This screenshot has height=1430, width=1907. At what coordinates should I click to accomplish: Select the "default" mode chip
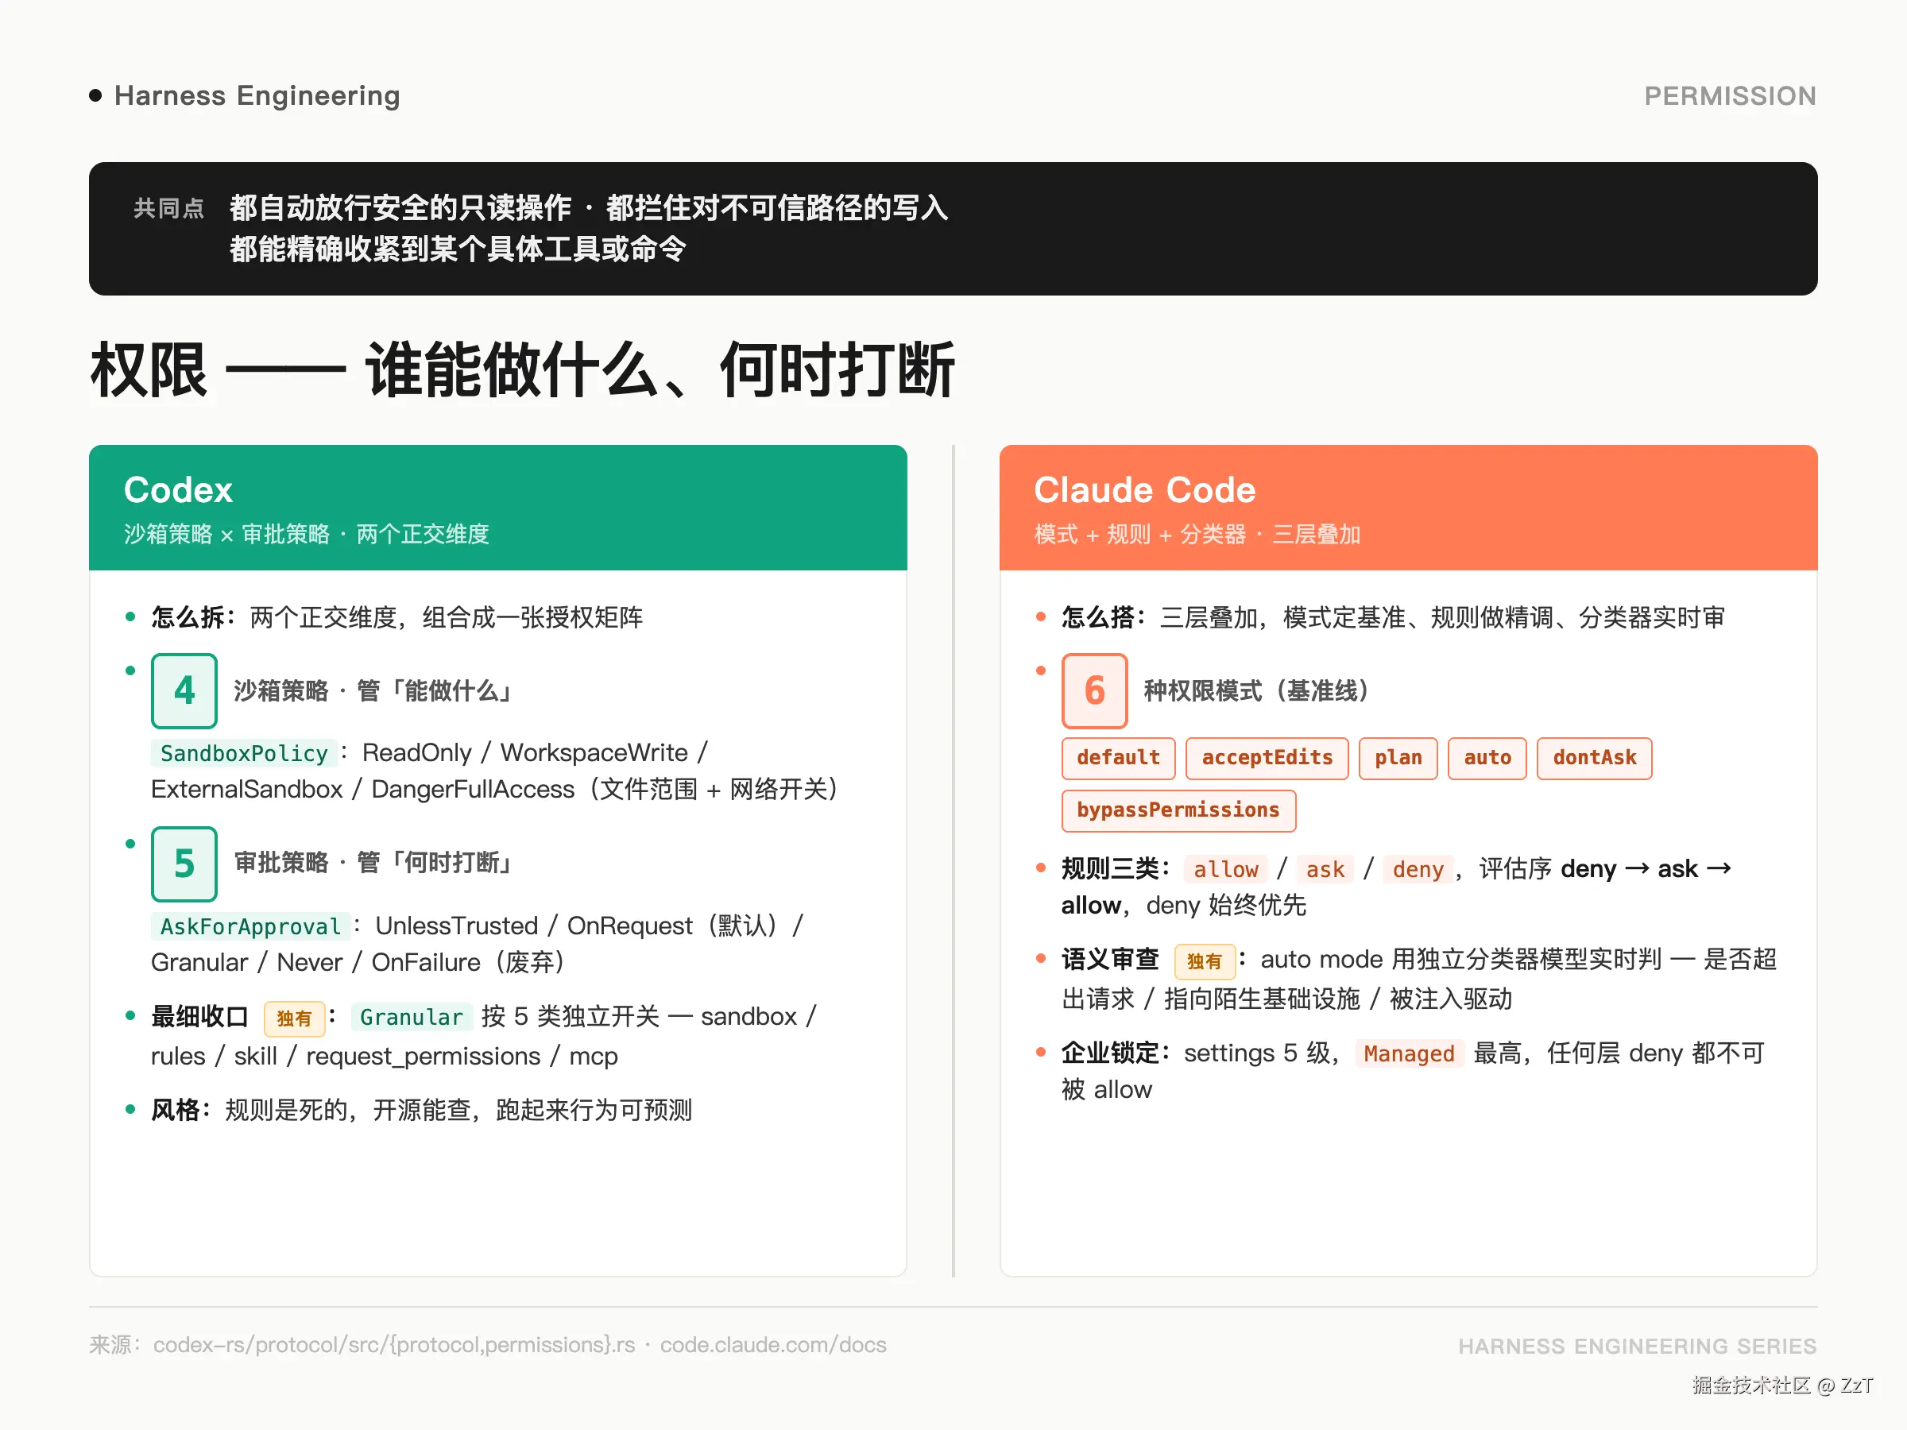[x=1118, y=759]
